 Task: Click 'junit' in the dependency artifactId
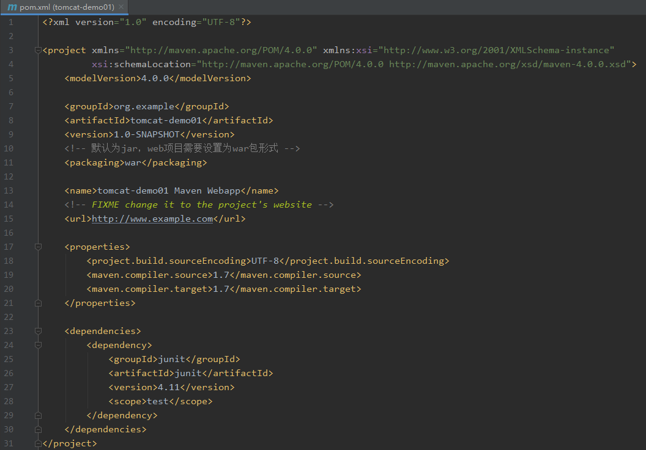point(188,373)
